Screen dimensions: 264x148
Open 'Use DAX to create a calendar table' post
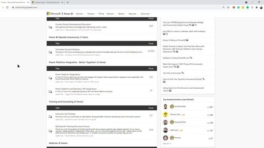pyautogui.click(x=184, y=31)
